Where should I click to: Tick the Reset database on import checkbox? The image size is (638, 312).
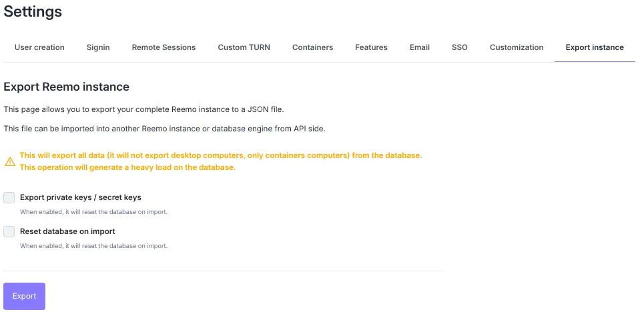[9, 231]
